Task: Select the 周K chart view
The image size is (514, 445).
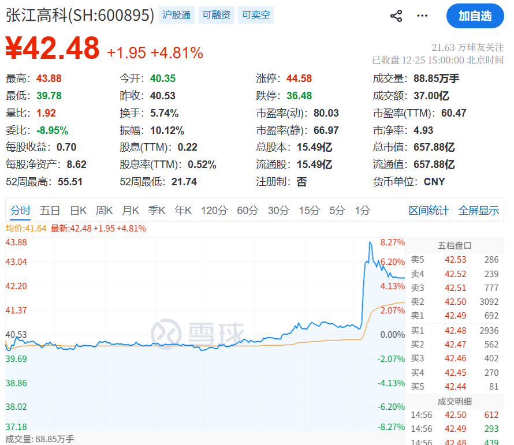Action: pos(104,211)
